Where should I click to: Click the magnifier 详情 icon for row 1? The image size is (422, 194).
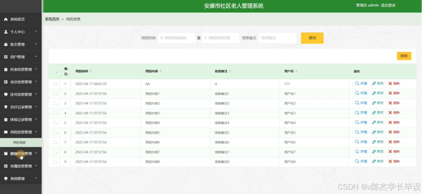357,84
